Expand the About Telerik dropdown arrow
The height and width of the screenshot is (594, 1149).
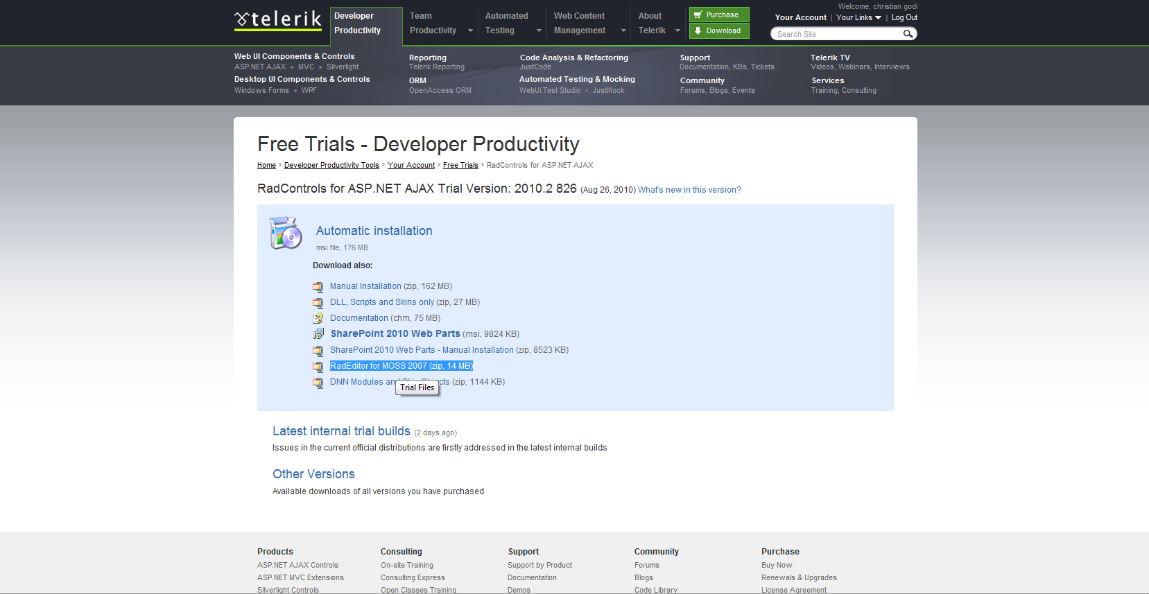click(x=677, y=30)
